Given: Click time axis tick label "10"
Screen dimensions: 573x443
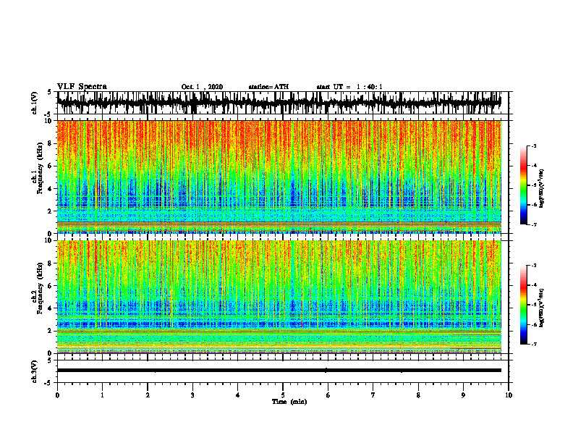Looking at the screenshot, I should click(x=509, y=395).
